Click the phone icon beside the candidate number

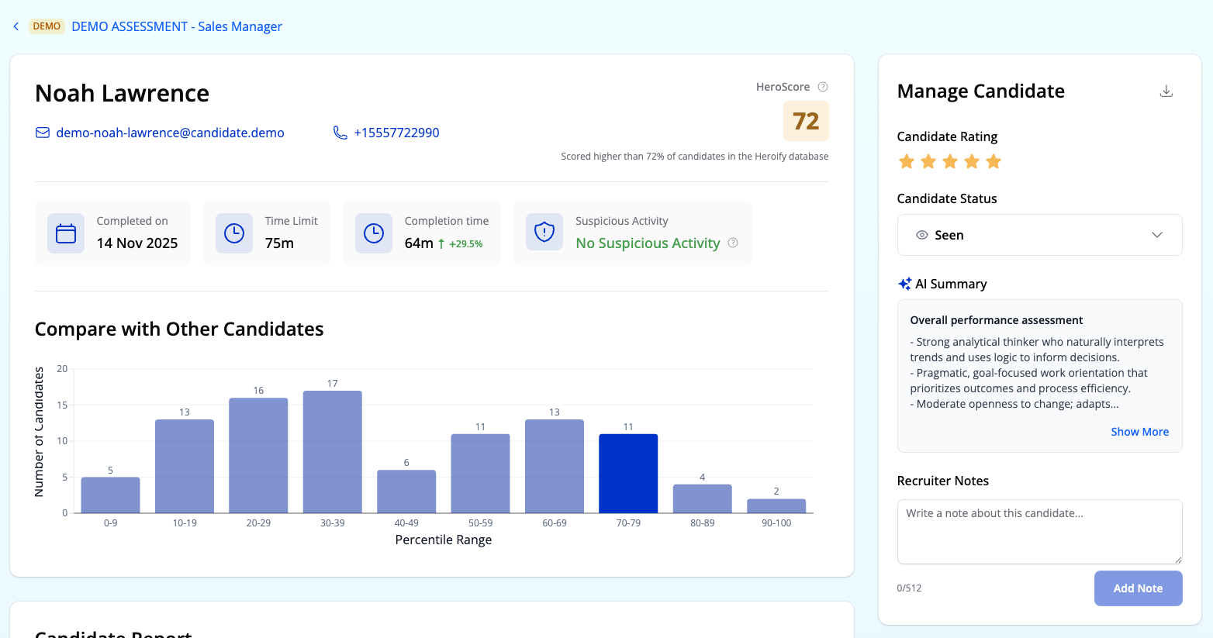point(340,132)
